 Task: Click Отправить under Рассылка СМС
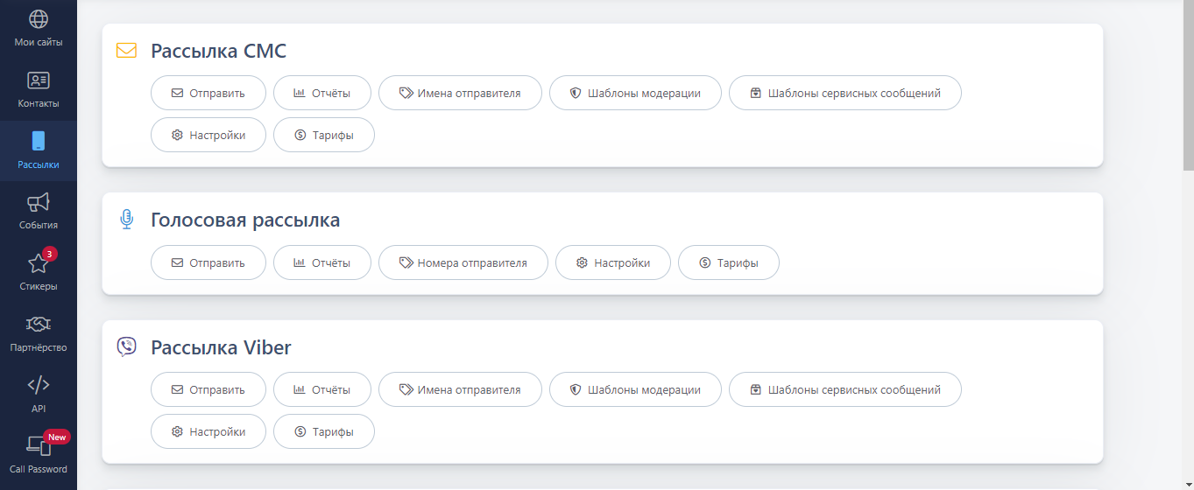click(208, 93)
